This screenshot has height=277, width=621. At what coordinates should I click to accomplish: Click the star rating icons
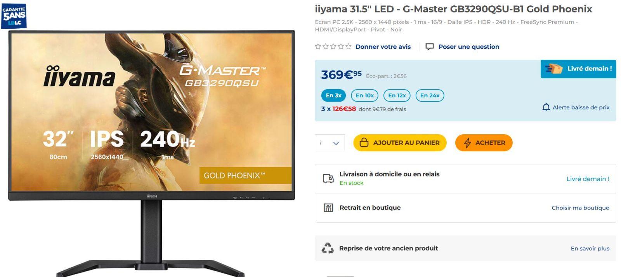(333, 47)
